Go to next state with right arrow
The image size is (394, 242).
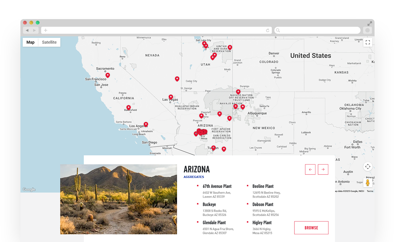323,169
